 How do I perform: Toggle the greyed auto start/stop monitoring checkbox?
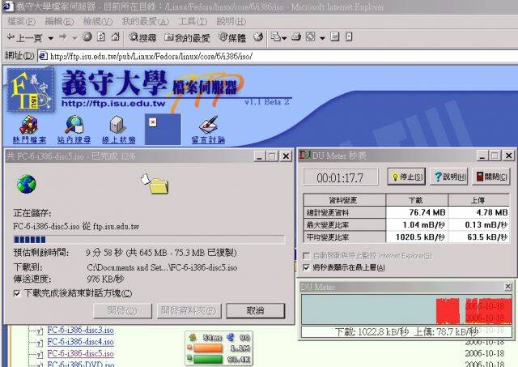click(306, 256)
